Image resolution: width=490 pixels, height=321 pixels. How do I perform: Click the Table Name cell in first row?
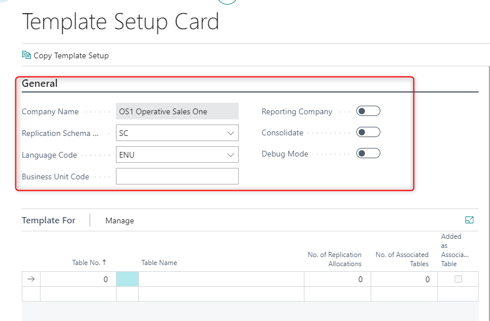click(221, 279)
